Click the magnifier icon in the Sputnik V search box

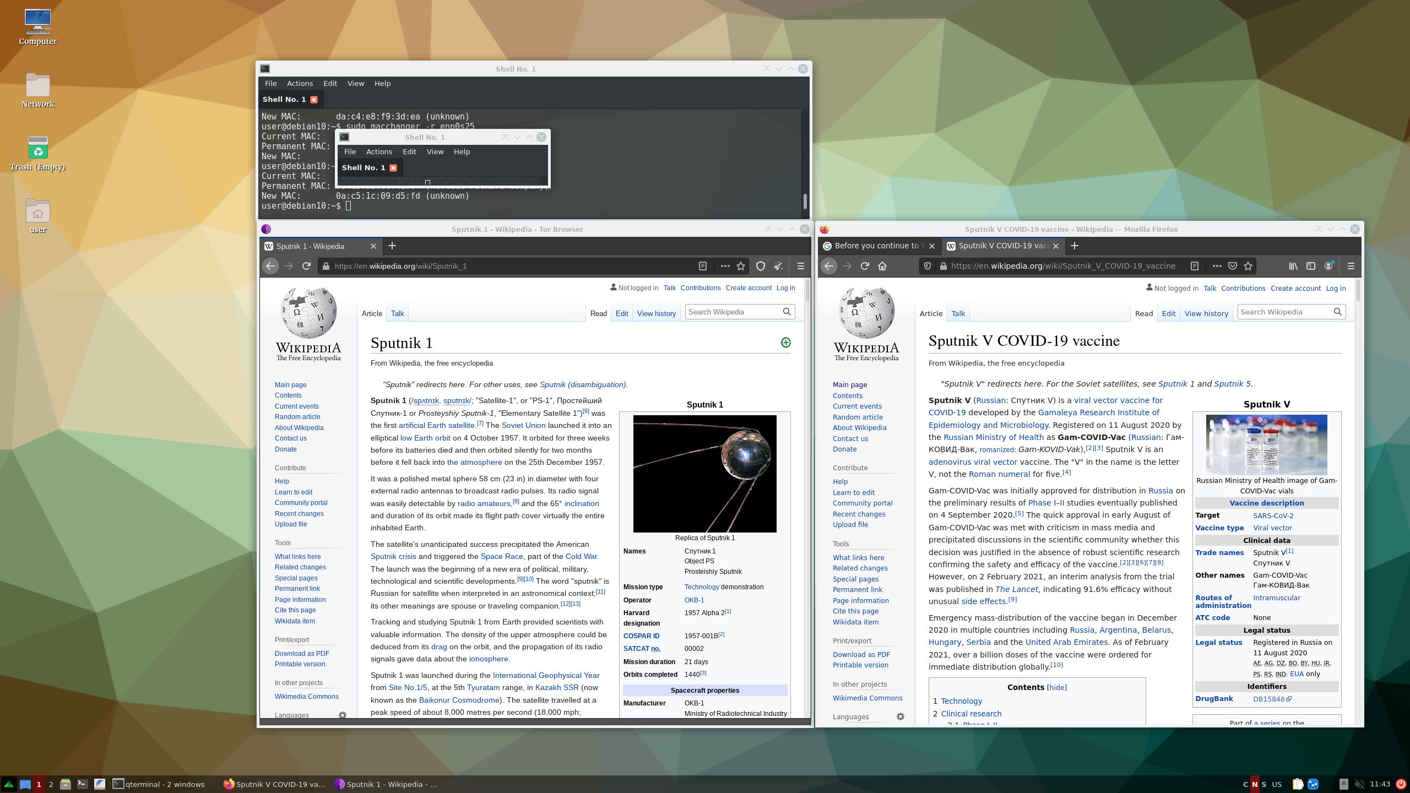click(1338, 312)
